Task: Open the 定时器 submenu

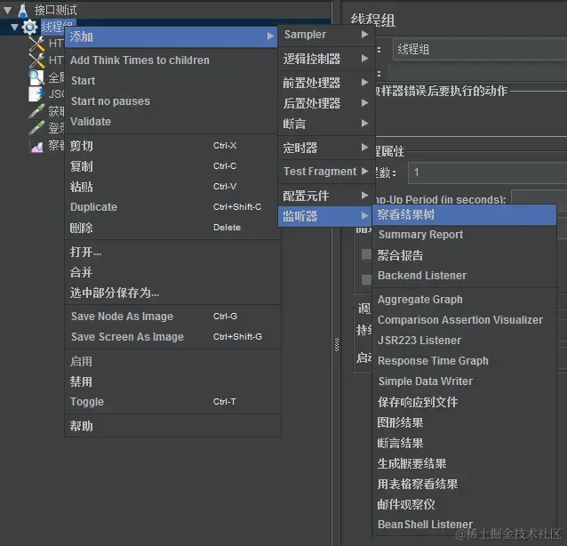Action: (x=326, y=148)
